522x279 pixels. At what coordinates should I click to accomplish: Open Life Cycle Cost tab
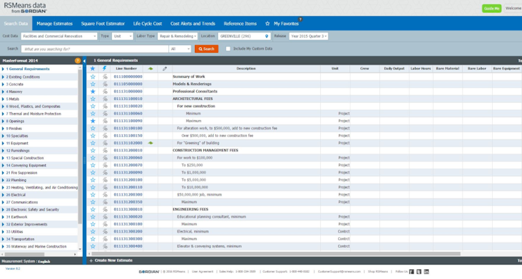click(x=148, y=24)
